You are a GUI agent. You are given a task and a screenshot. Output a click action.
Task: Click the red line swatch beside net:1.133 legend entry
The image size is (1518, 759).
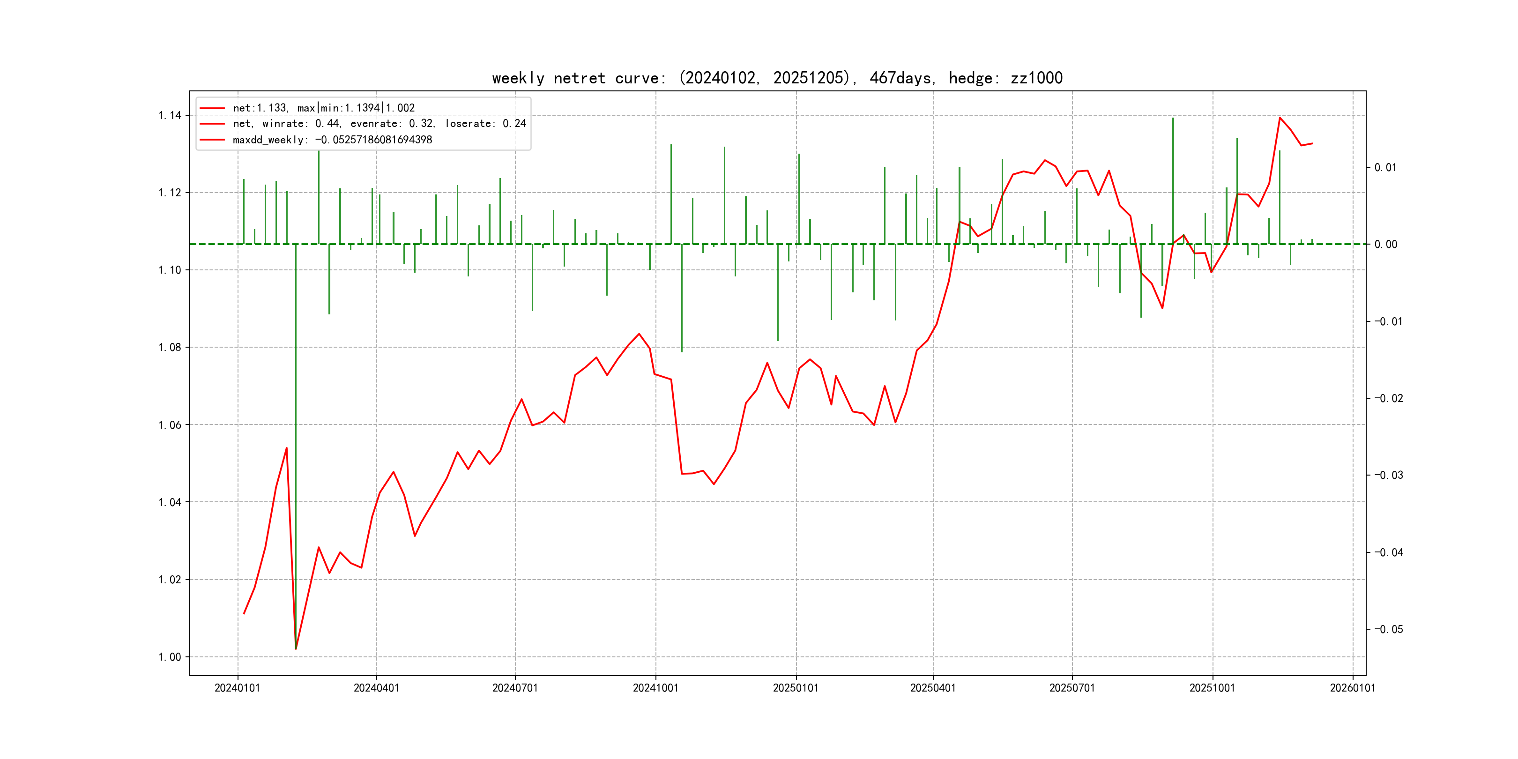212,108
